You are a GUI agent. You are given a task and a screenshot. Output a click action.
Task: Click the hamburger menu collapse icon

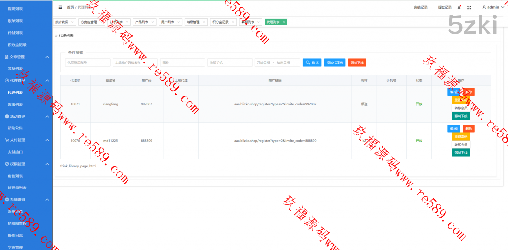tap(60, 7)
